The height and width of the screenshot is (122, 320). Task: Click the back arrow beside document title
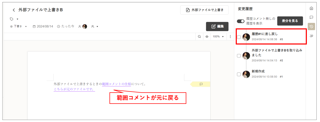(x=14, y=10)
